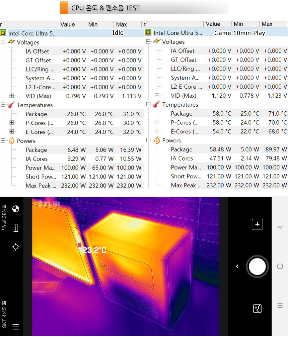
Task: Click the left arrow beside the shutter
Action: (237, 266)
